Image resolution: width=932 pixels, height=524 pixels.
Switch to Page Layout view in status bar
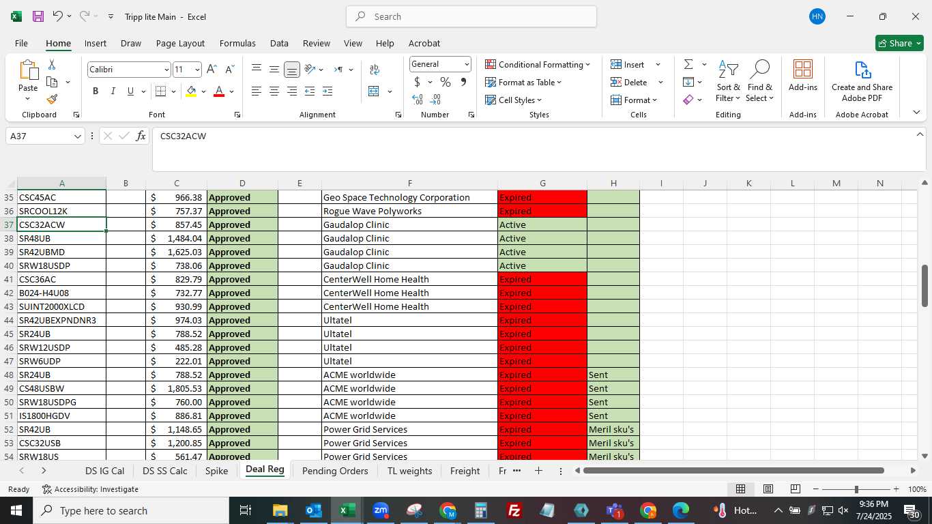click(768, 489)
